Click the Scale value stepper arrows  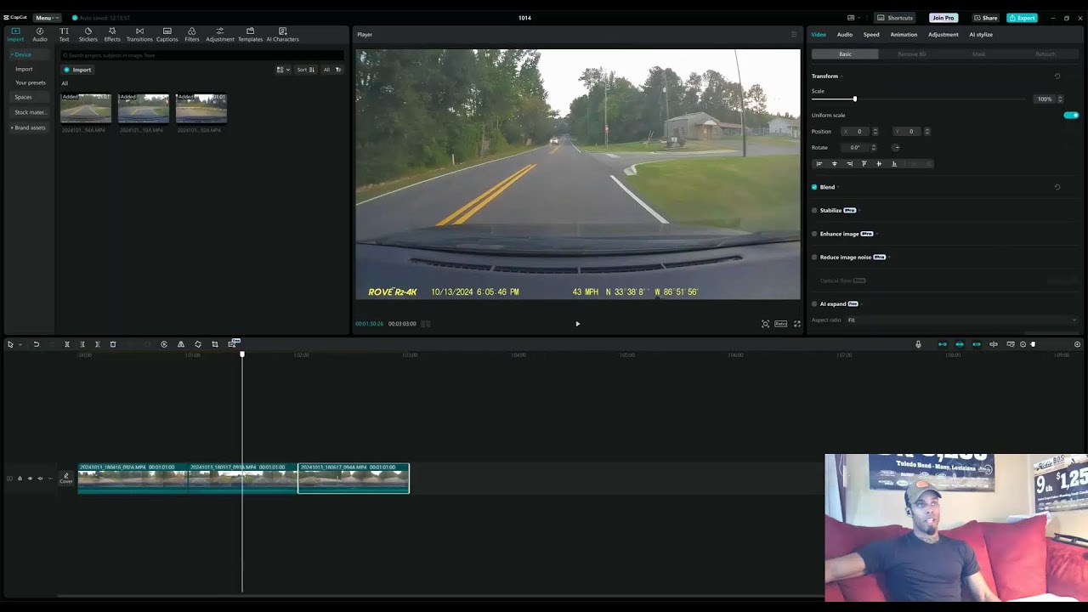(1060, 99)
